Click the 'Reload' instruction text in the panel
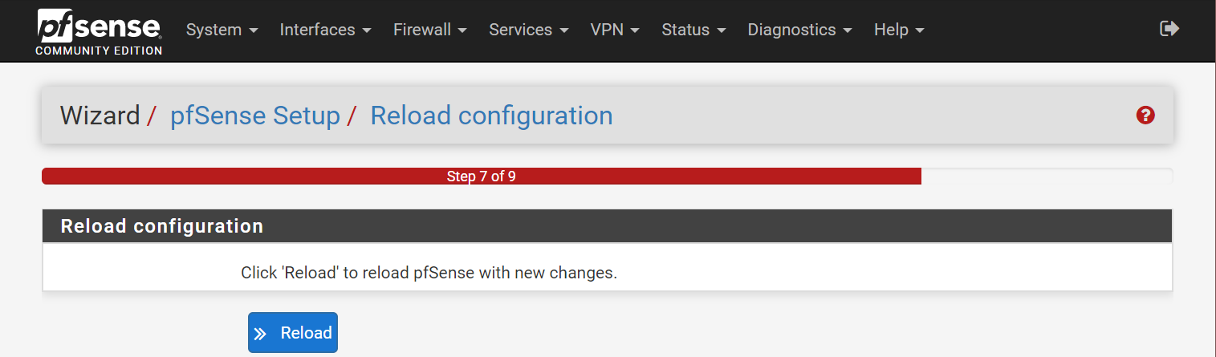The width and height of the screenshot is (1216, 357). point(429,273)
